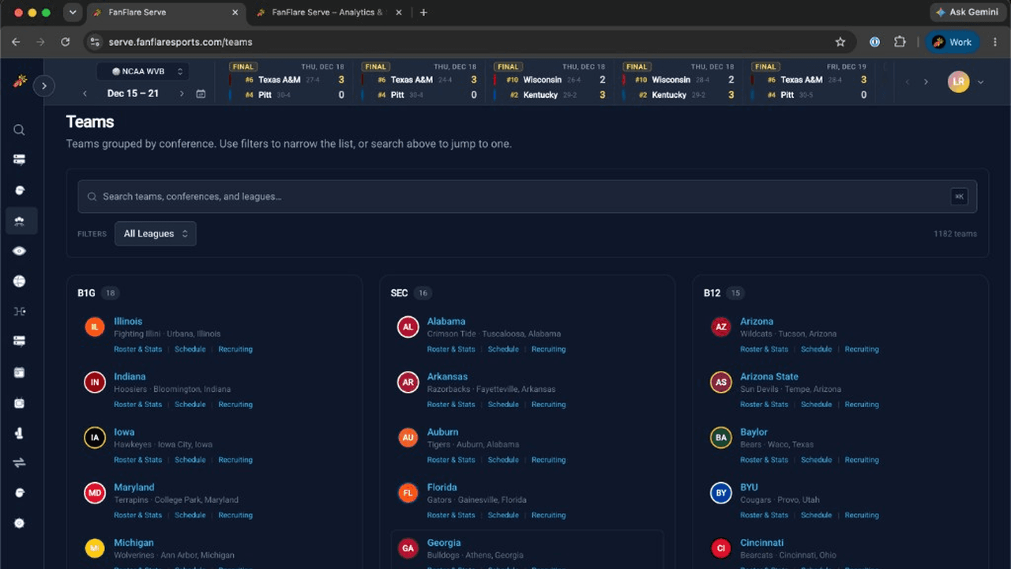Expand the sidebar with the chevron button
The width and height of the screenshot is (1011, 569).
click(44, 85)
